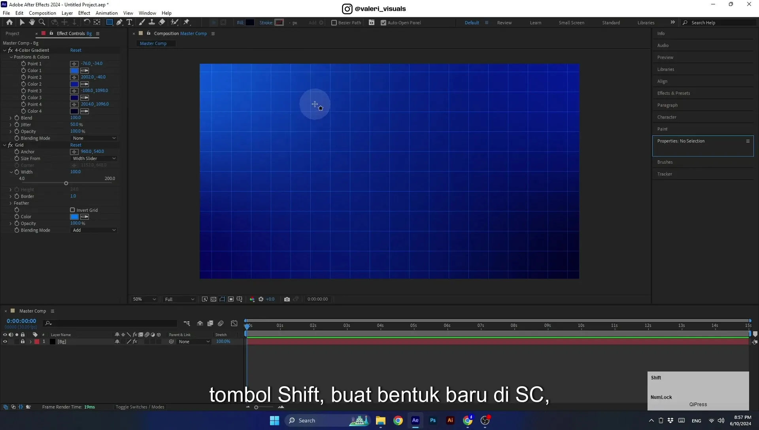Viewport: 759px width, 430px height.
Task: Click the Grid Color swatch
Action: tap(74, 217)
